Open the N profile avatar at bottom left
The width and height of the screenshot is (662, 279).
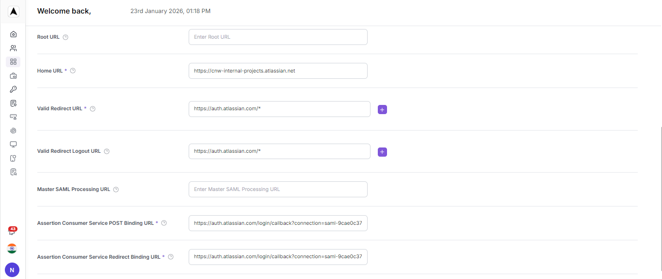point(12,269)
